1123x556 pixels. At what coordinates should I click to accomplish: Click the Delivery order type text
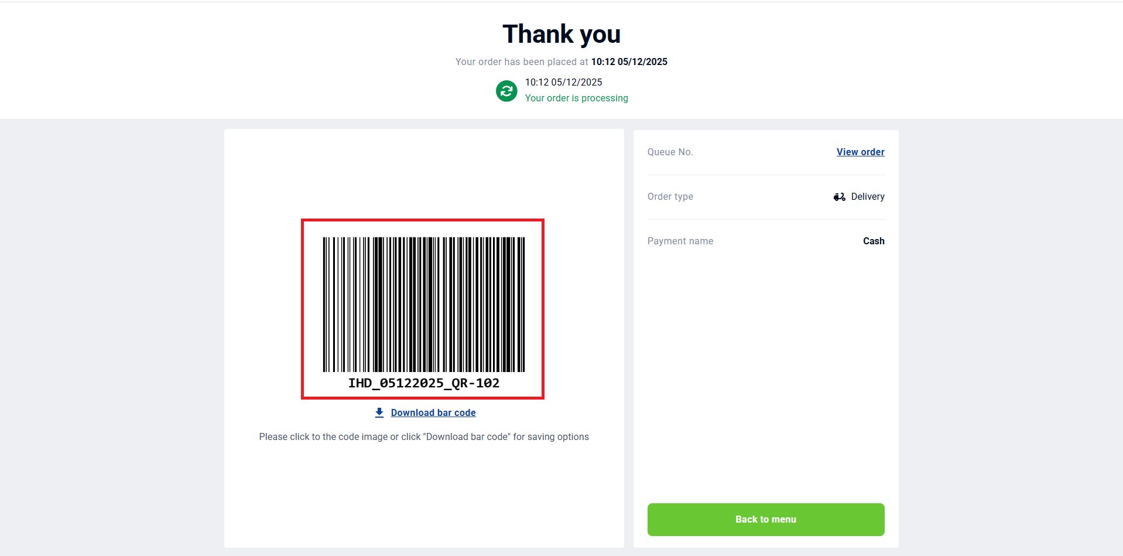point(867,197)
